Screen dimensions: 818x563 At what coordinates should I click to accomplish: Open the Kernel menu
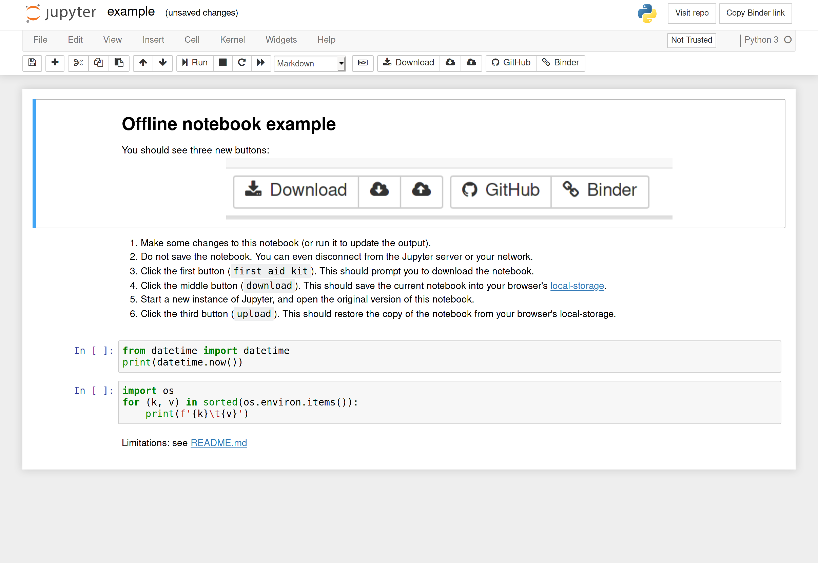tap(232, 40)
